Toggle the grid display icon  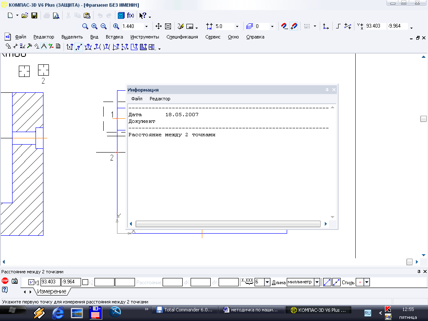307,26
